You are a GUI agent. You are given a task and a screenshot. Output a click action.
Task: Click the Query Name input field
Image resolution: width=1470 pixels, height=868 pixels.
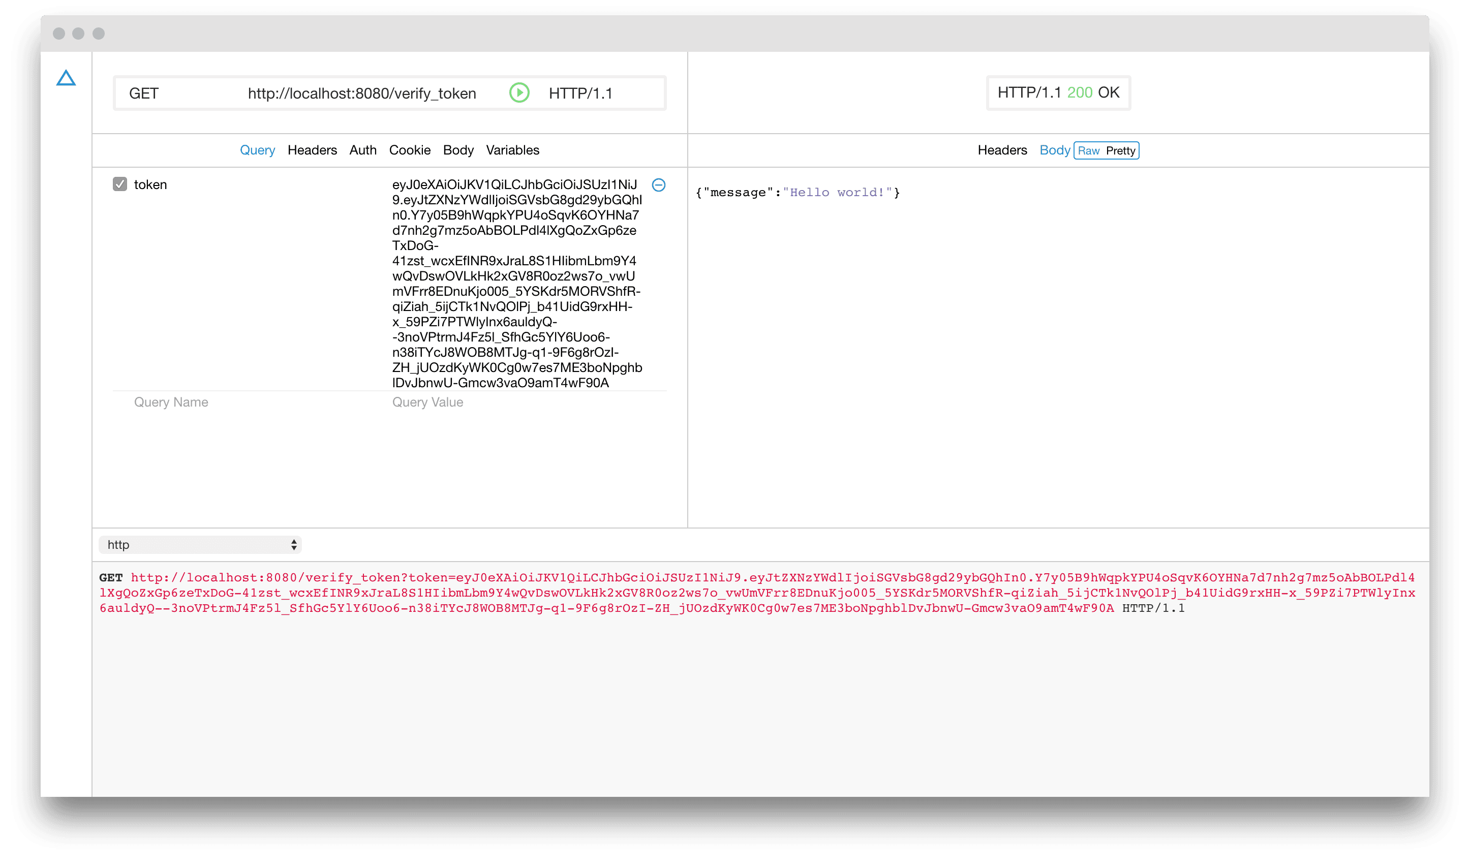coord(171,402)
